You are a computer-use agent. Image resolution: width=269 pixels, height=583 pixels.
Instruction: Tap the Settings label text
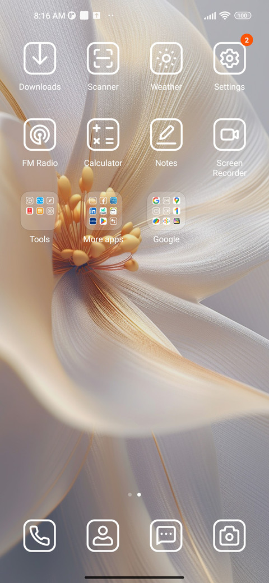(229, 87)
